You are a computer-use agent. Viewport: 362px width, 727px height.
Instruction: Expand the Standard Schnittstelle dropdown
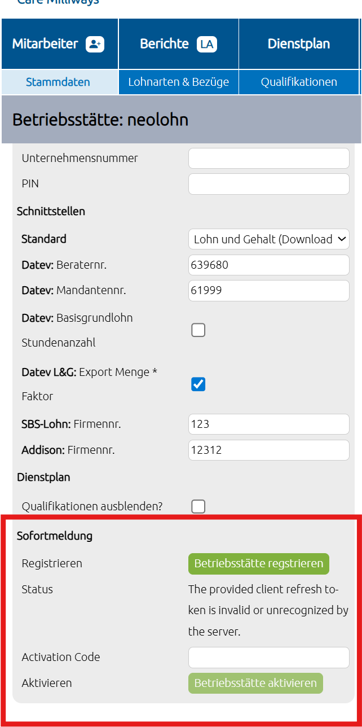point(269,239)
